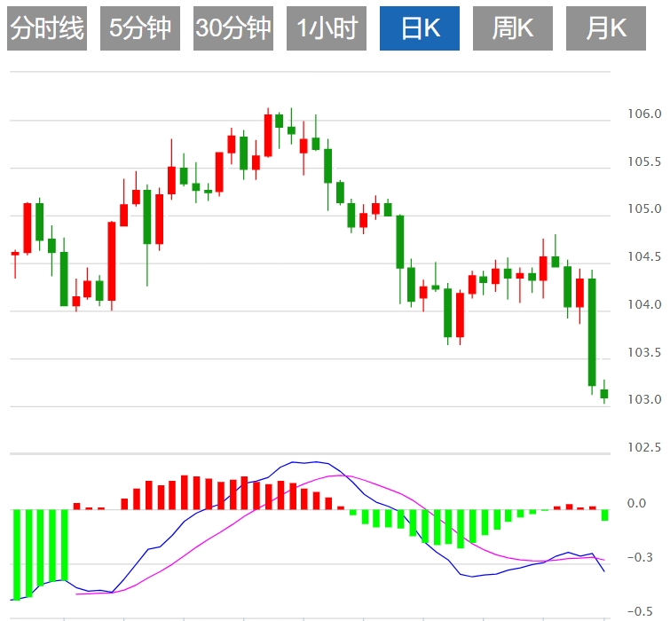Viewport: 670px width, 621px height.
Task: Select the 5分钟 chart tab
Action: pos(140,28)
